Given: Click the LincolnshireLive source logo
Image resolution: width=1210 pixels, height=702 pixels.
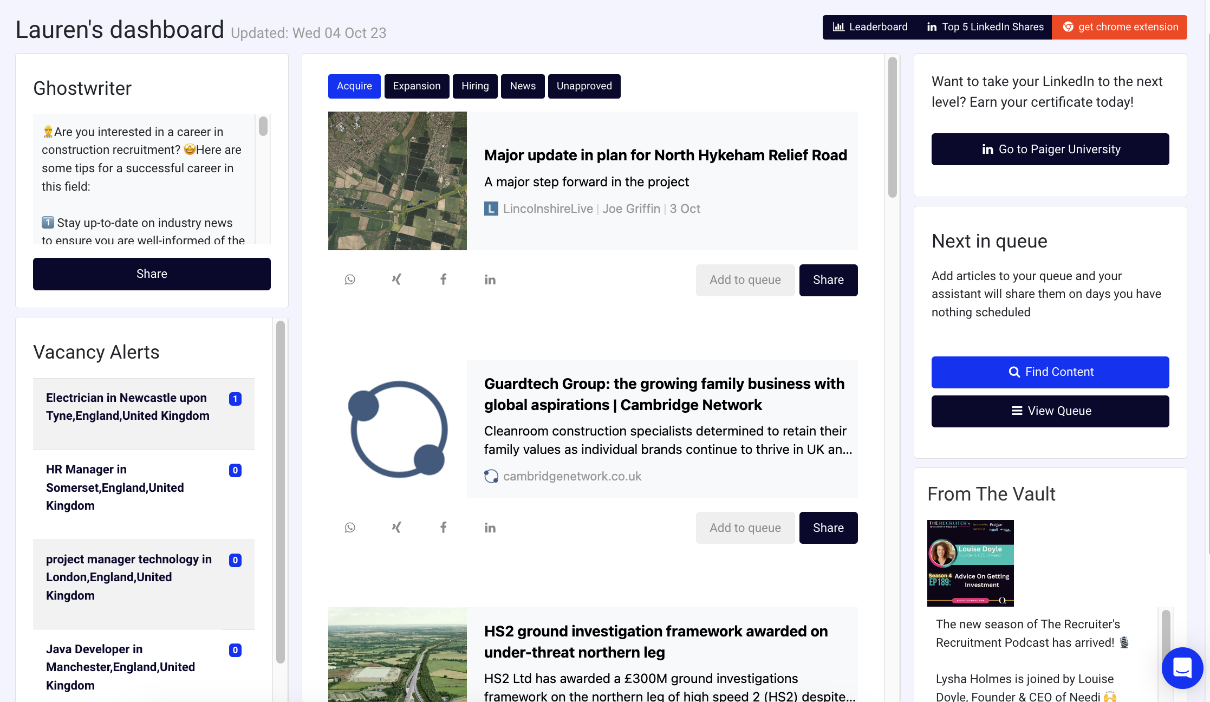Looking at the screenshot, I should pos(491,209).
